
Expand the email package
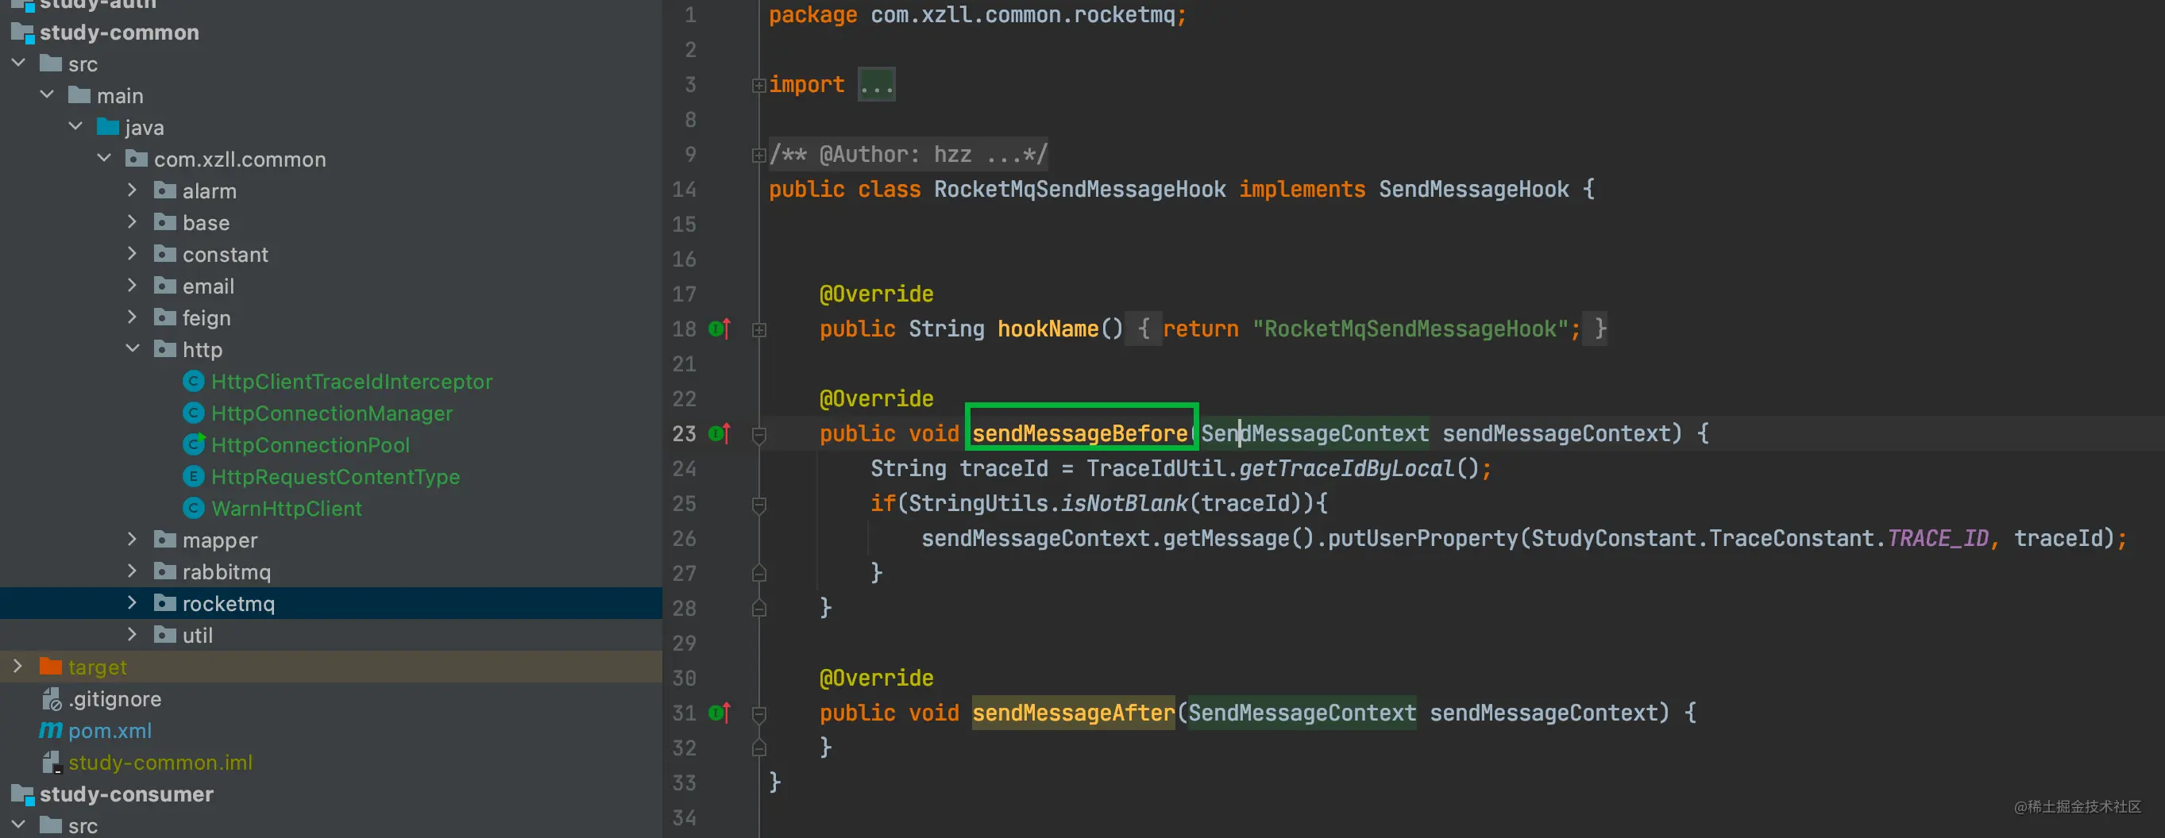pyautogui.click(x=132, y=286)
